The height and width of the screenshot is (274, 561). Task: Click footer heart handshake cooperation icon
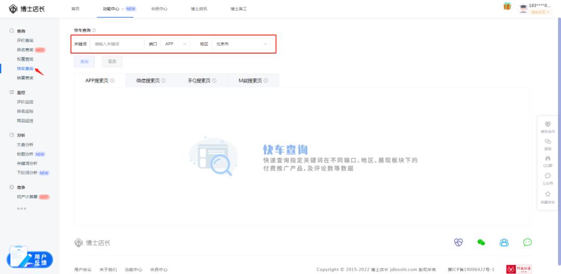click(x=458, y=242)
